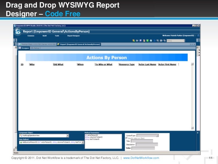
Task: Enable Specify Value on Client checkbox
Action: pyautogui.click(x=126, y=138)
